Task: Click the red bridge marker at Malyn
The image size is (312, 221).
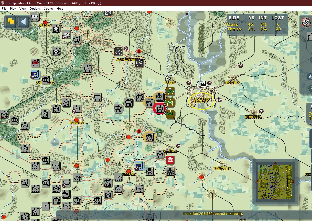Action: pos(46,23)
